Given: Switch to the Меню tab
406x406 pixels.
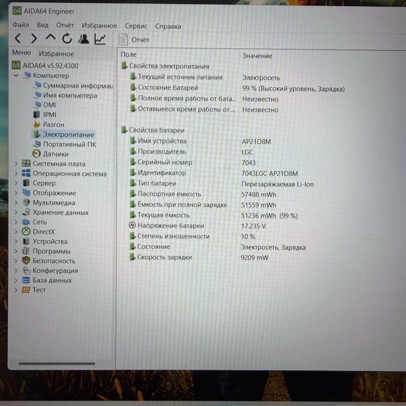Looking at the screenshot, I should 21,53.
